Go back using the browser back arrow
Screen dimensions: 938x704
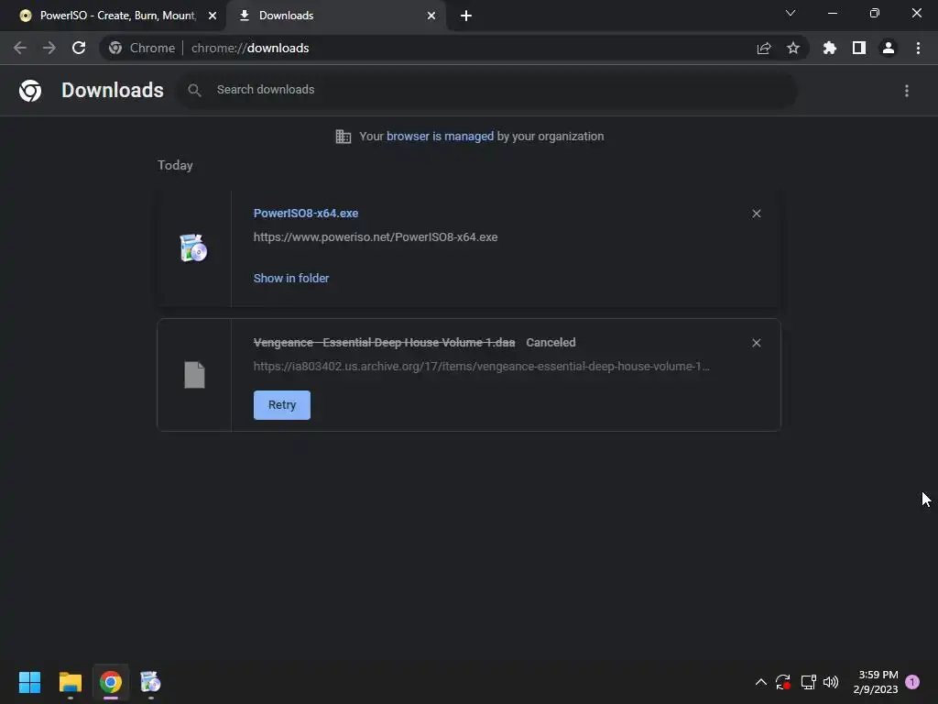coord(20,48)
